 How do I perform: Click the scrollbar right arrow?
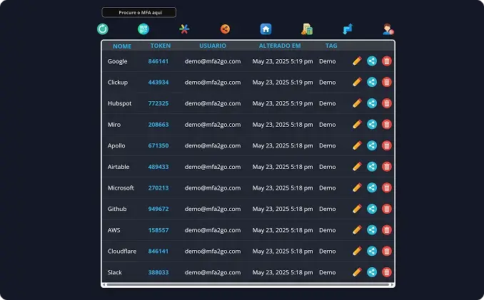392,284
